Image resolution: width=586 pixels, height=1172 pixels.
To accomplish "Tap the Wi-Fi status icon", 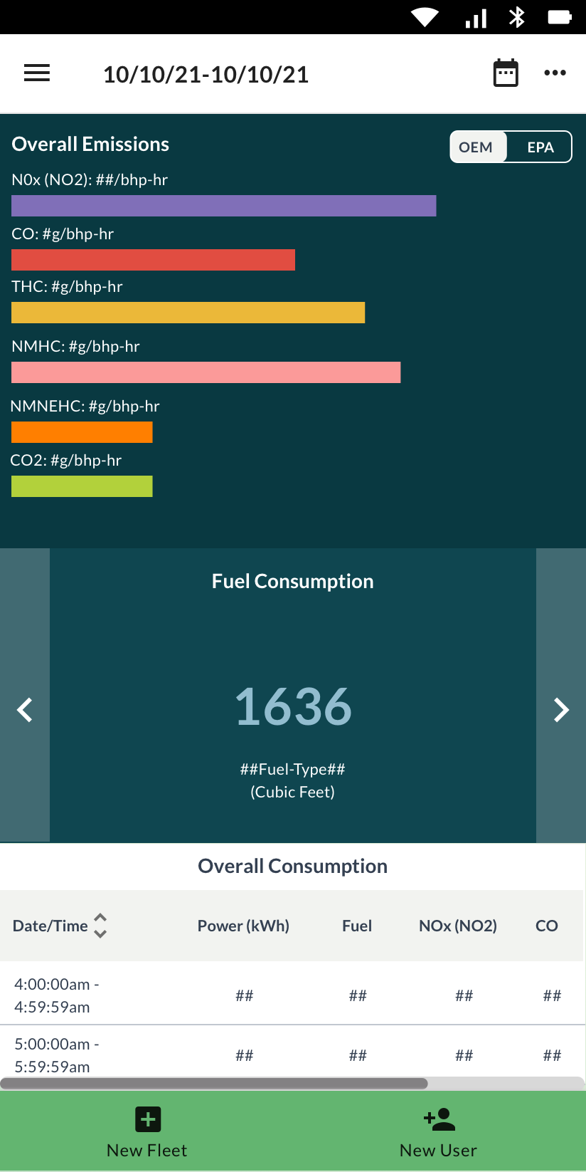I will pyautogui.click(x=425, y=17).
